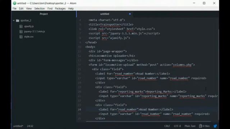Click the Atom logo in title bar
This screenshot has width=230, height=129.
tap(14, 3)
